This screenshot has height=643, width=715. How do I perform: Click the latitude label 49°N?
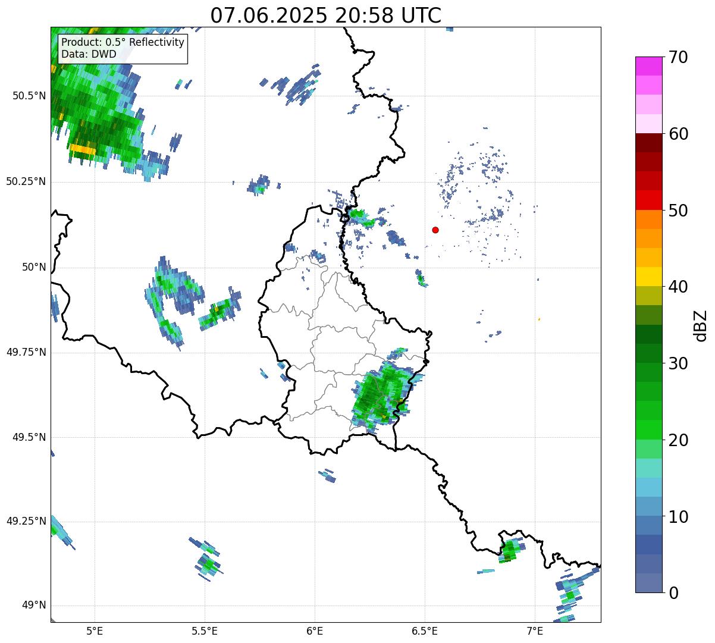(34, 606)
